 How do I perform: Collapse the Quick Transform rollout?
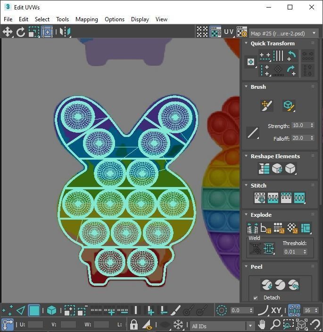(x=246, y=43)
